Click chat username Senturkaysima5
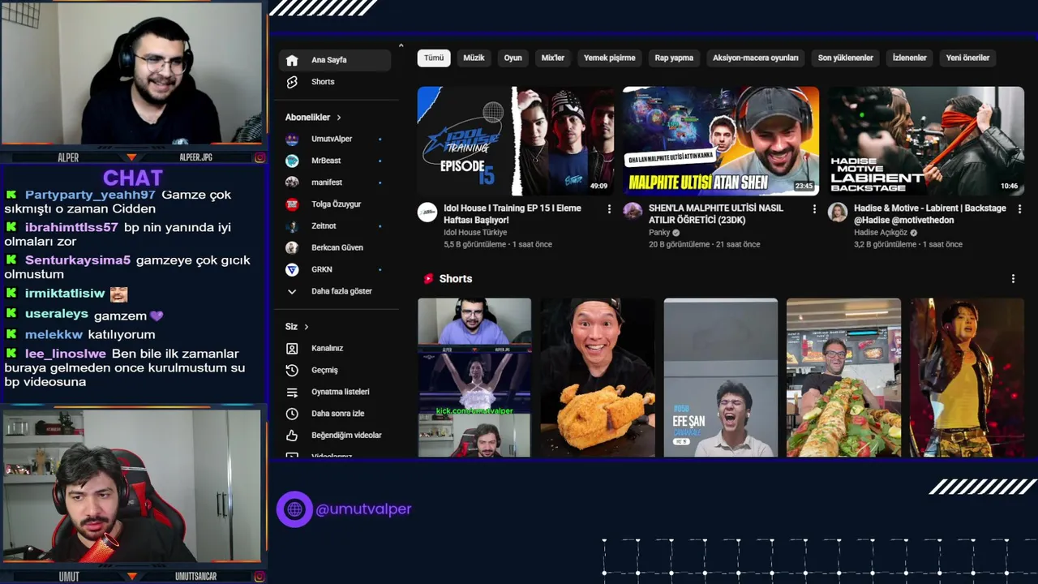The image size is (1038, 584). (78, 260)
